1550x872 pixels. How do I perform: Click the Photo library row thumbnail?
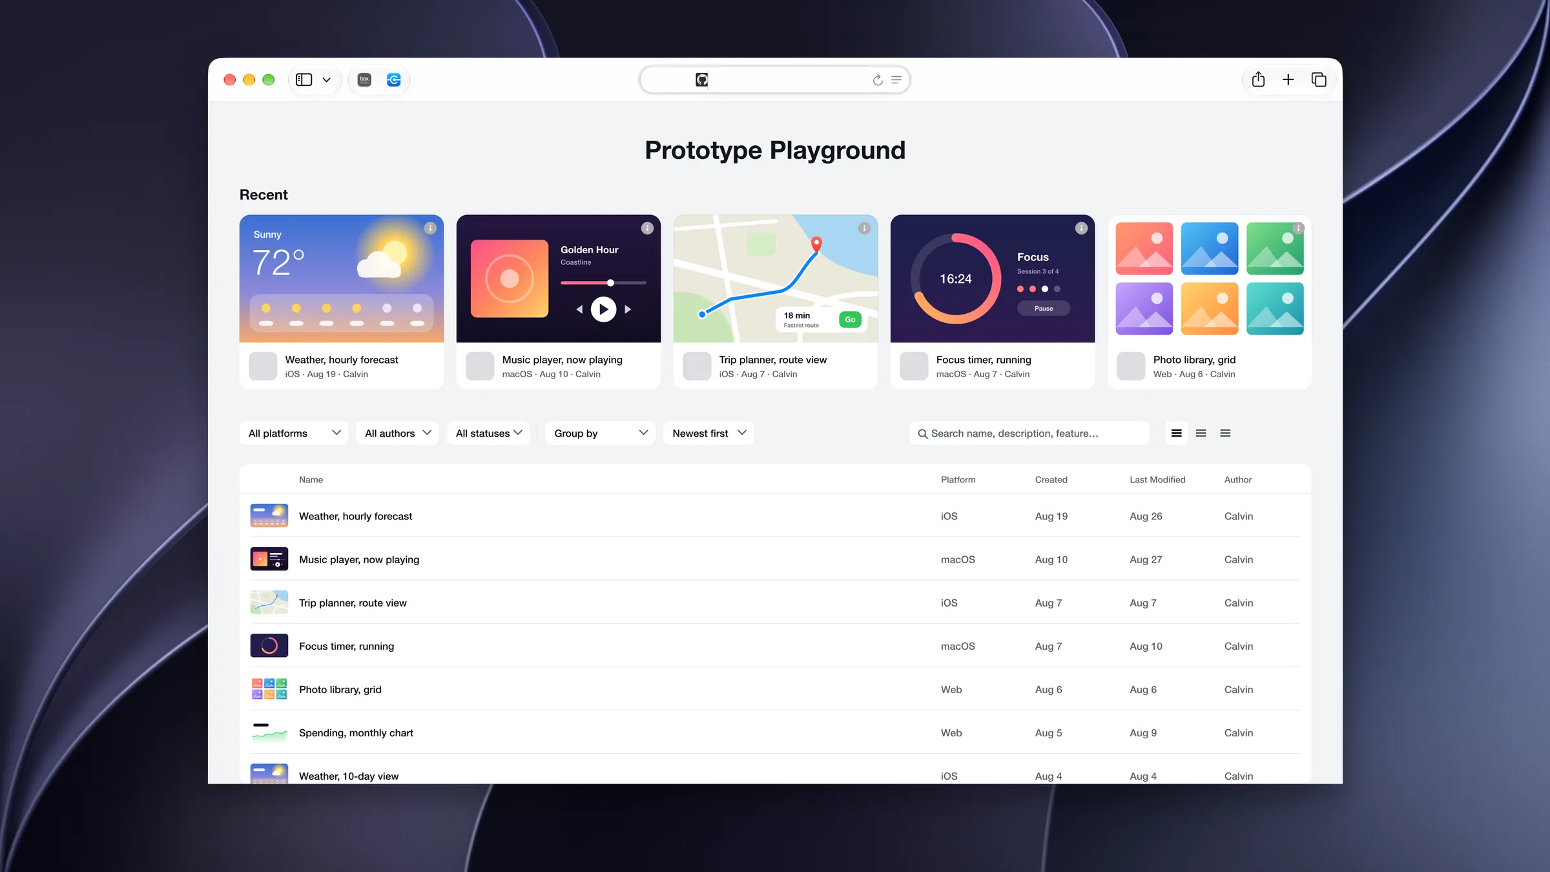click(x=269, y=689)
